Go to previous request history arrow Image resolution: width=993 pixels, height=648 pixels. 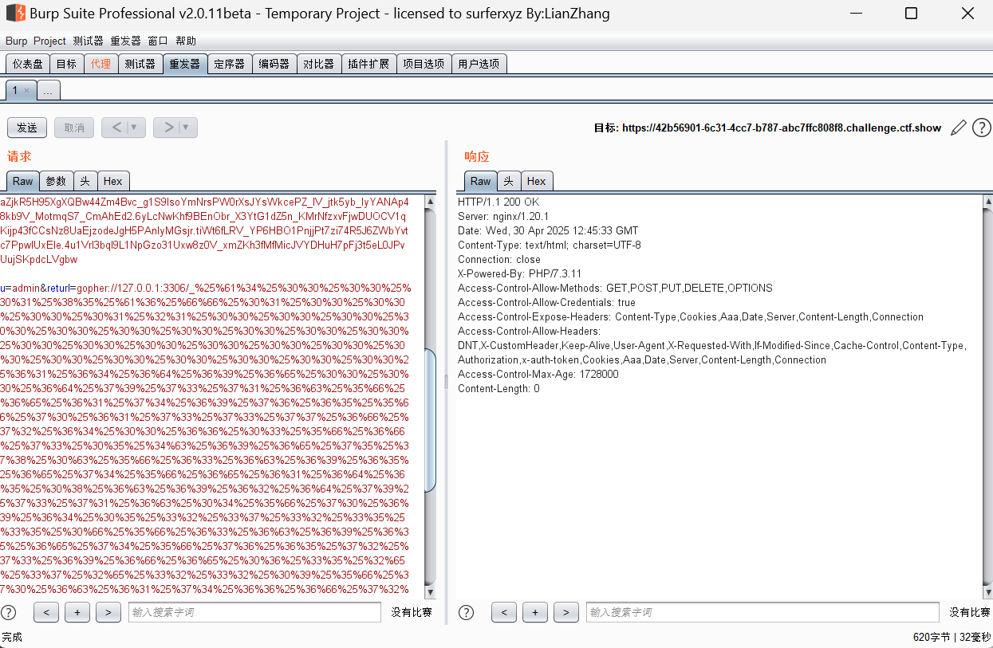(x=116, y=128)
